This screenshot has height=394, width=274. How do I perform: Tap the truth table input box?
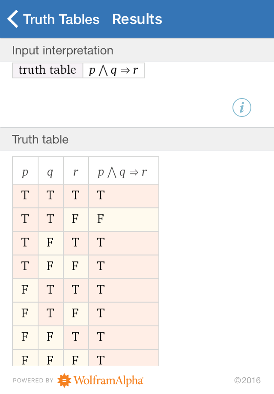click(x=47, y=70)
